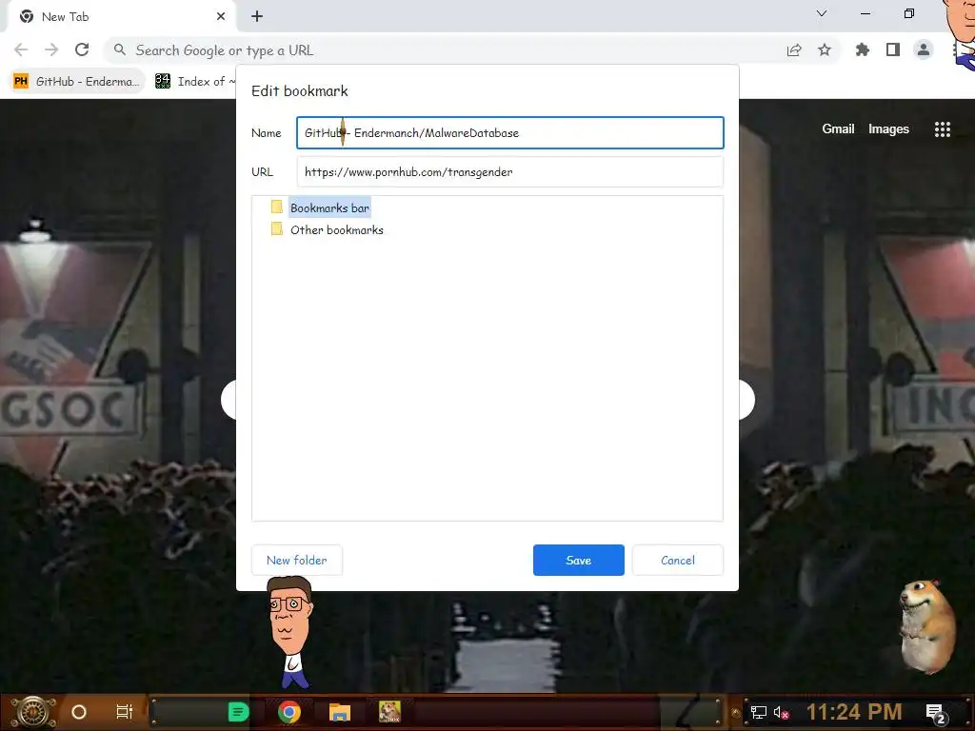Screen dimensions: 975x731
Task: Restore down the Chrome window
Action: 909,13
